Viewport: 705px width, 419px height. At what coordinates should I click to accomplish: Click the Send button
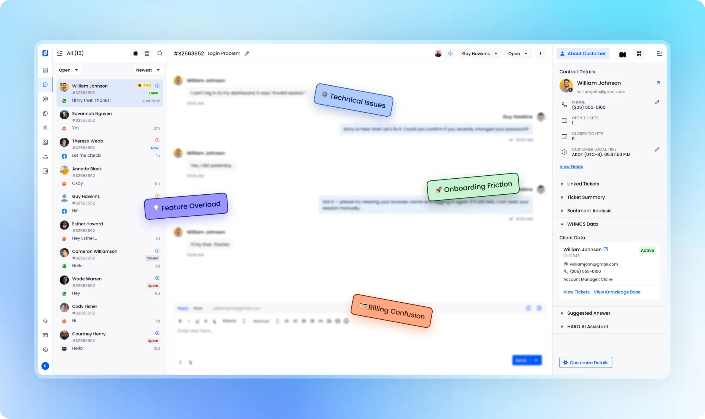coord(527,360)
